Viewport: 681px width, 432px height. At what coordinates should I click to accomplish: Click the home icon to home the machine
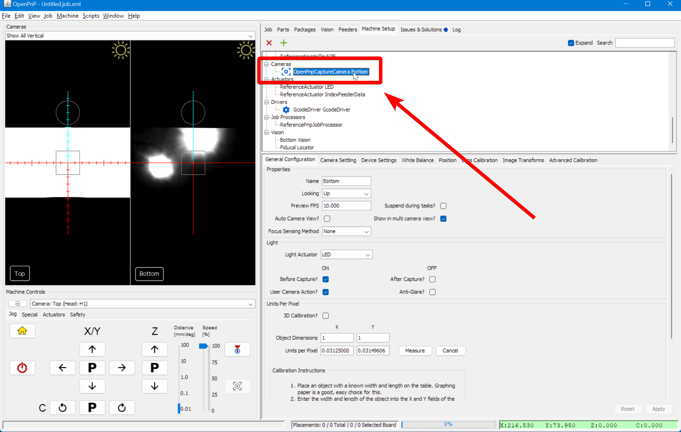click(22, 331)
